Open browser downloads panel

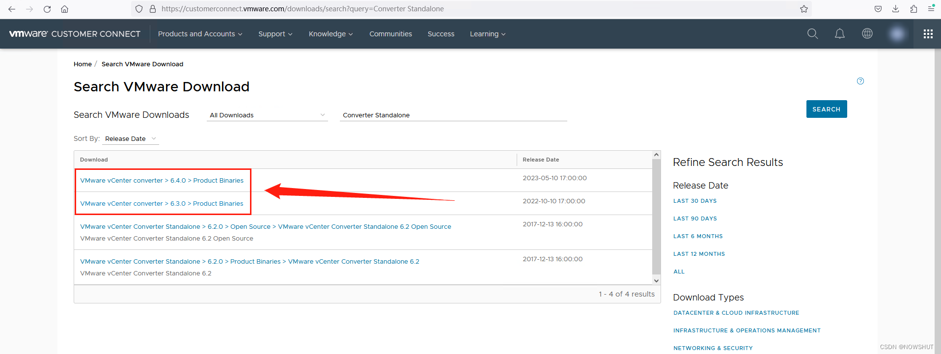click(x=896, y=9)
